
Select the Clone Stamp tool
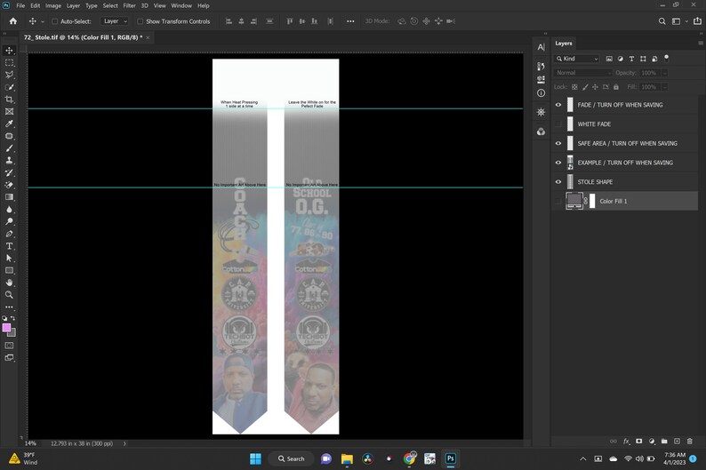point(9,161)
